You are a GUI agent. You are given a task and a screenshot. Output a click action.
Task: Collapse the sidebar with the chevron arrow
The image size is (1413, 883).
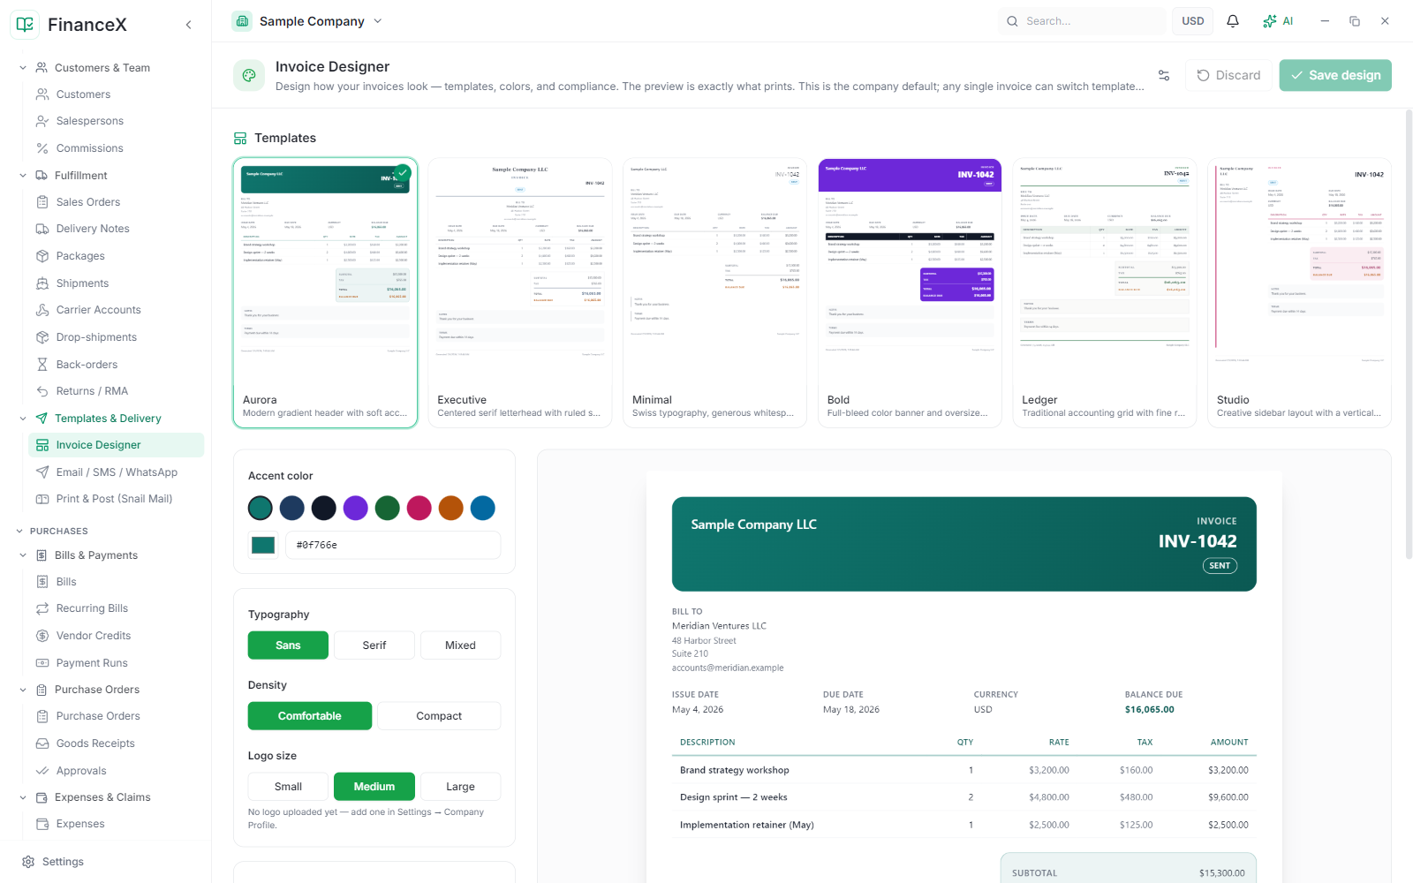[188, 25]
